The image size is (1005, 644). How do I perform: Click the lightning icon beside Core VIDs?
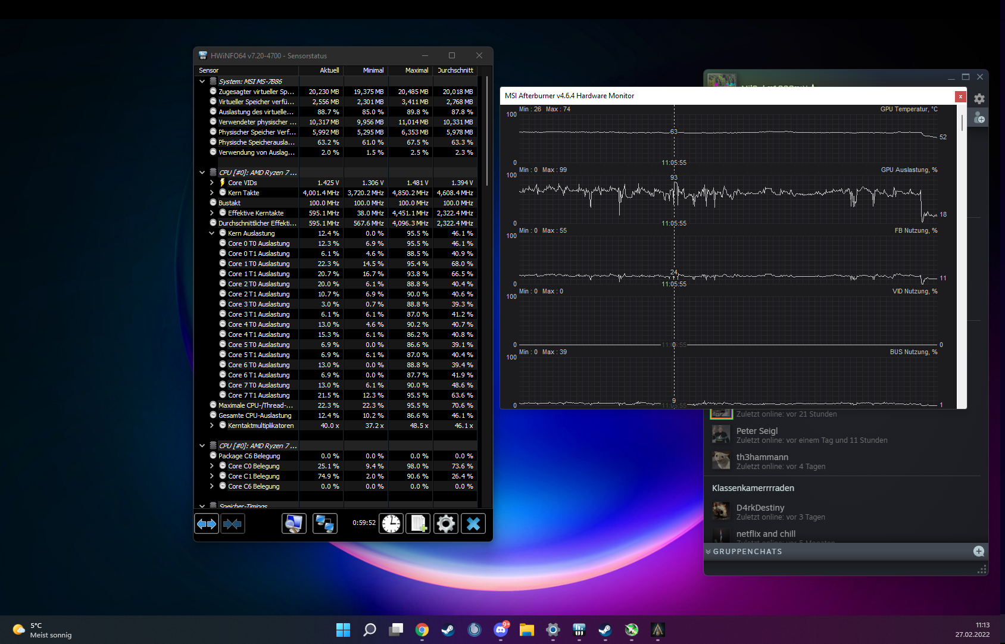[223, 183]
